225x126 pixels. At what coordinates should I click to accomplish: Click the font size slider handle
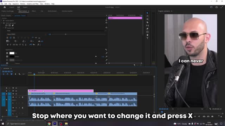click(x=66, y=34)
